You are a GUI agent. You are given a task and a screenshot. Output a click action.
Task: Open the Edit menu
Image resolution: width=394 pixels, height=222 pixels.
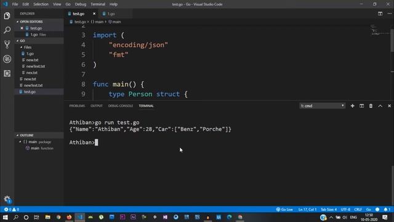click(25, 4)
